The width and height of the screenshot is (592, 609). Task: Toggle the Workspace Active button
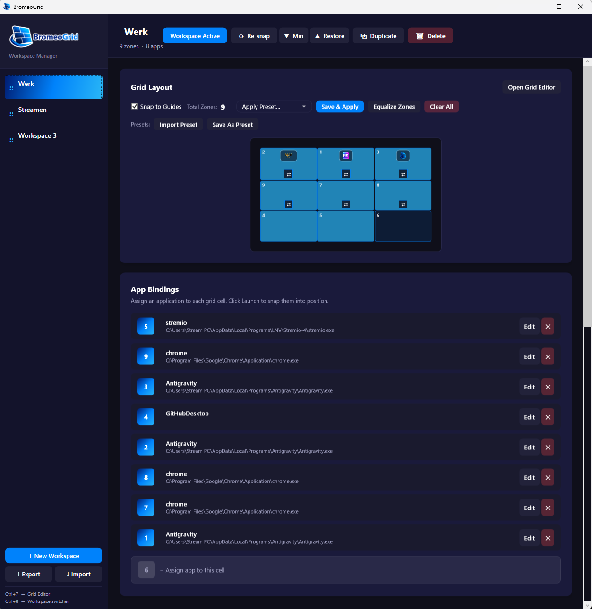[x=195, y=35]
